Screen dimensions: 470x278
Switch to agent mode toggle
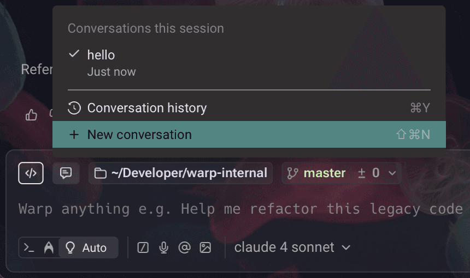pos(49,247)
